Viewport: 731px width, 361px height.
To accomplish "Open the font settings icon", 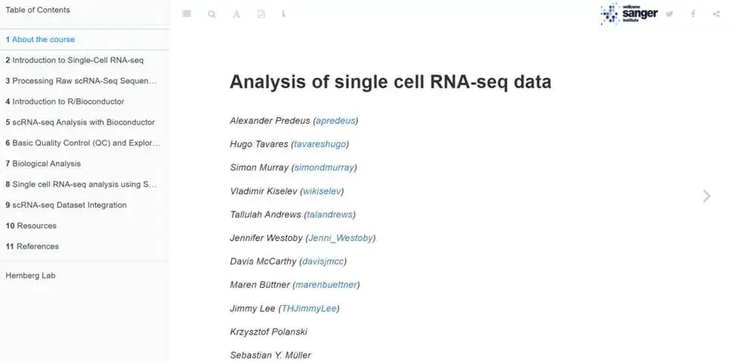I will point(236,14).
